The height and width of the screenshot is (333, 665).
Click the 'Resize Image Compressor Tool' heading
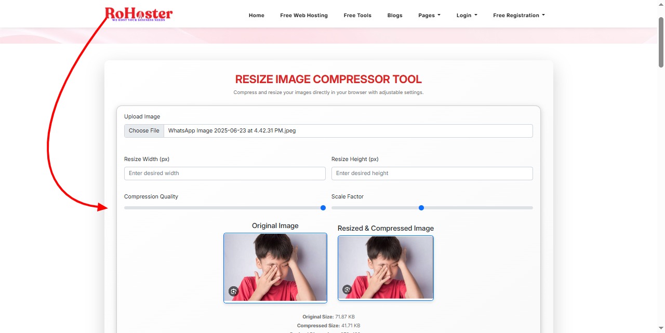tap(328, 79)
